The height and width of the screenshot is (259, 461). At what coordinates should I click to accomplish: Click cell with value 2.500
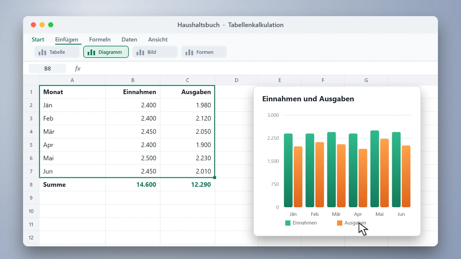[x=133, y=158]
